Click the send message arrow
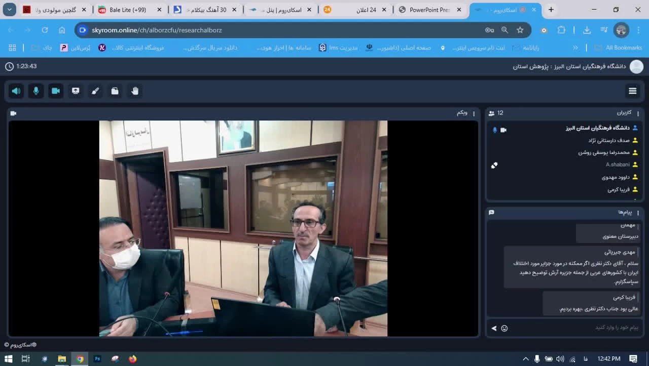 tap(494, 328)
